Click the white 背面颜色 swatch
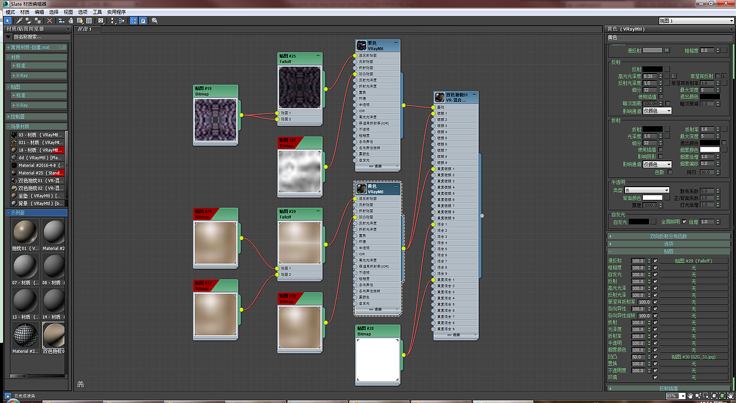 coord(653,197)
